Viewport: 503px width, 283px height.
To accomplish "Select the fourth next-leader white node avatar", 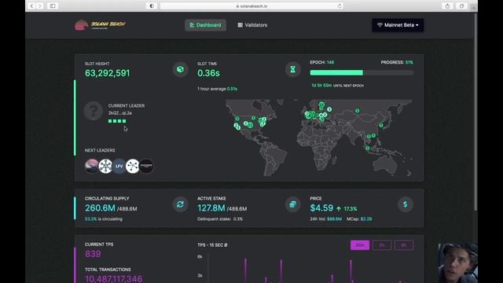I will pos(133,166).
